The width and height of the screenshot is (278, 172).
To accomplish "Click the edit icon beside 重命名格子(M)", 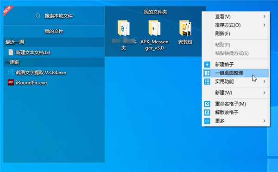I will 207,104.
